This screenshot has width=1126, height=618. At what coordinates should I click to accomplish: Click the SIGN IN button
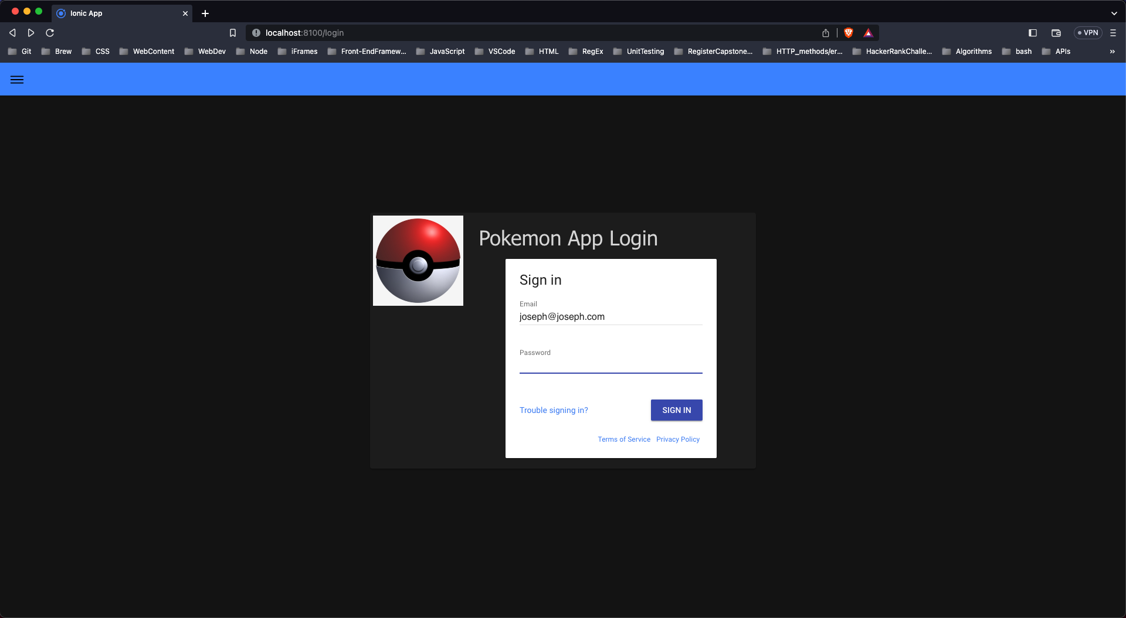(x=676, y=410)
